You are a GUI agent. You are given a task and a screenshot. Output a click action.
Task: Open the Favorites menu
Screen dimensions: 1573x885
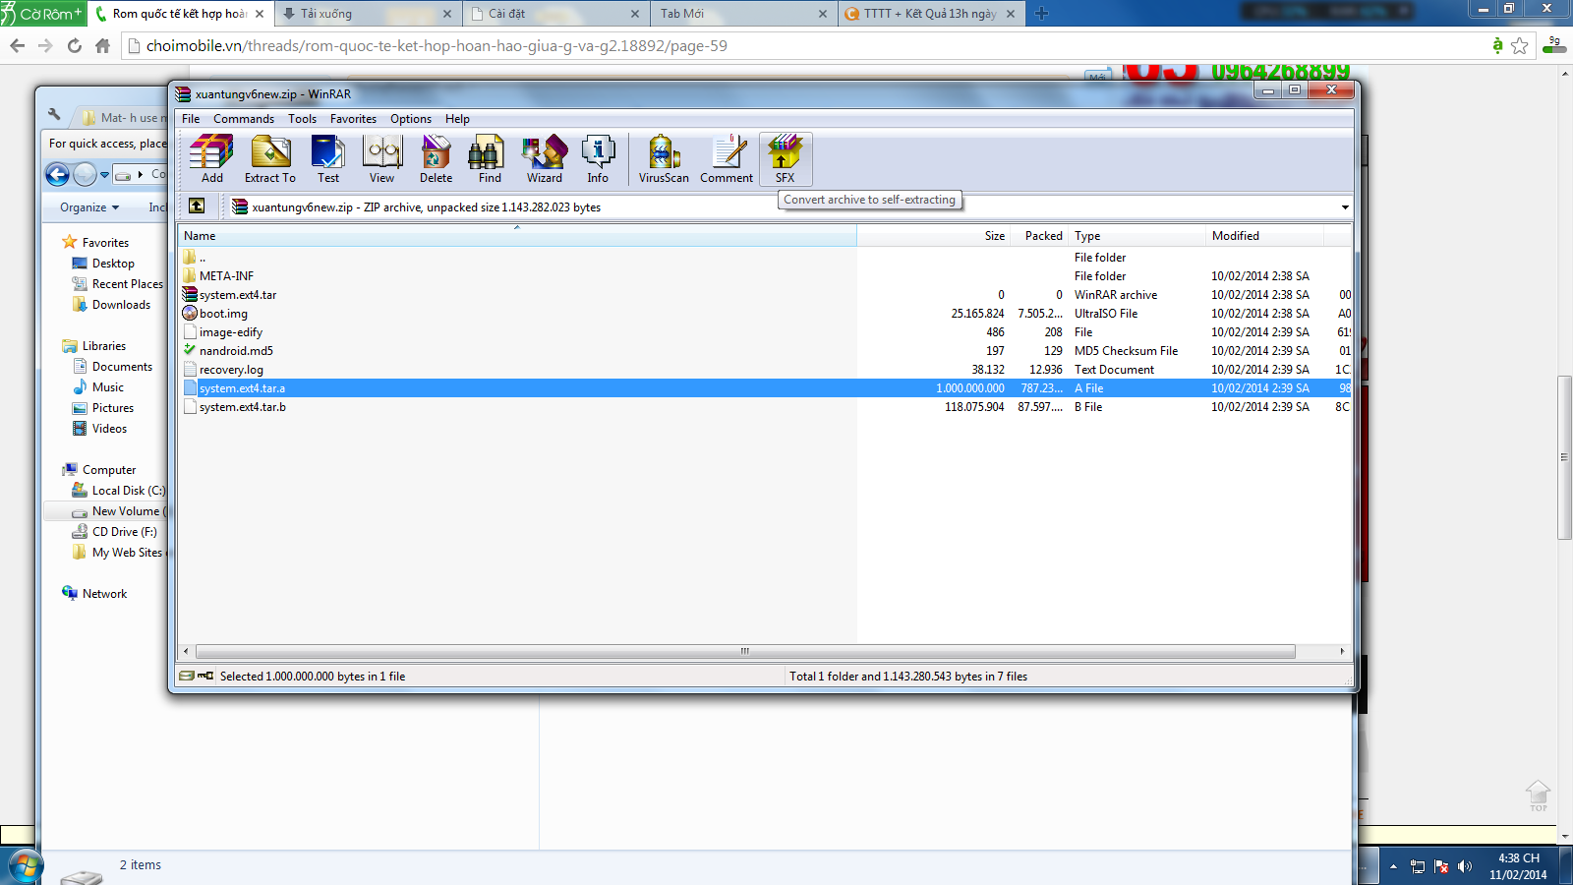(x=354, y=119)
